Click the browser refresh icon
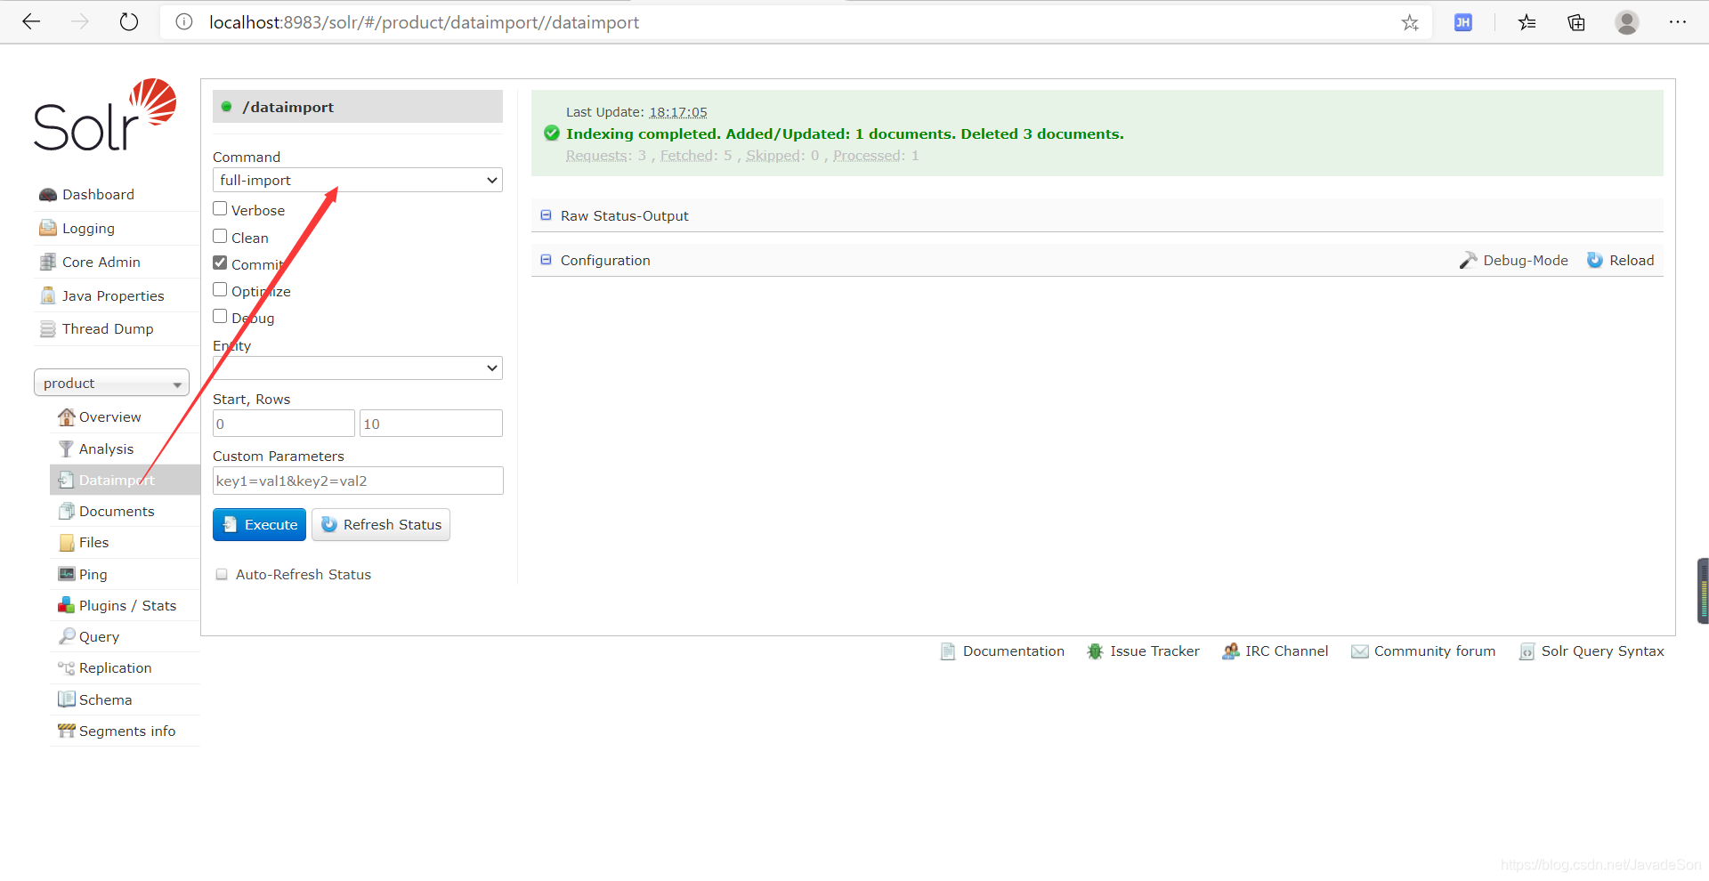Image resolution: width=1709 pixels, height=881 pixels. pyautogui.click(x=129, y=22)
